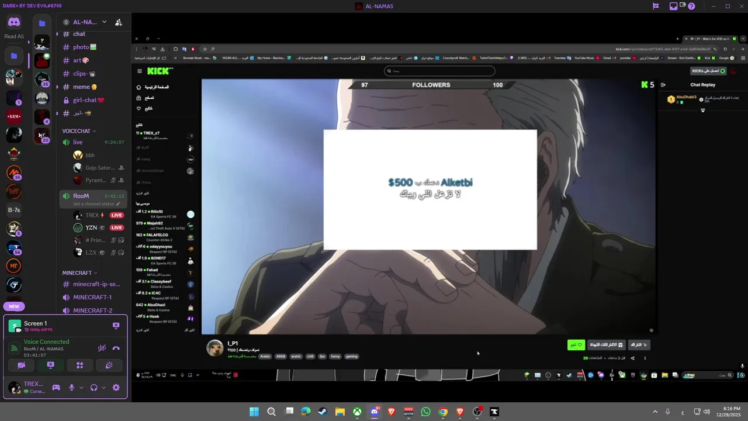The height and width of the screenshot is (421, 748).
Task: Open Kick hamburger menu in stream
Action: tap(139, 71)
